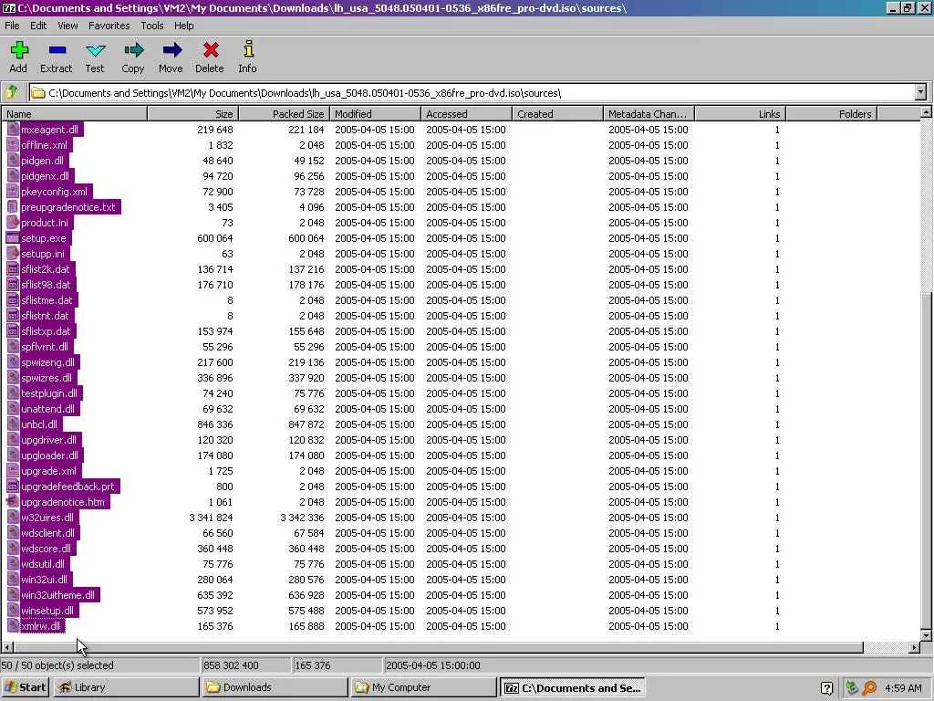The image size is (934, 701).
Task: Click the product.ini file icon
Action: pos(13,223)
